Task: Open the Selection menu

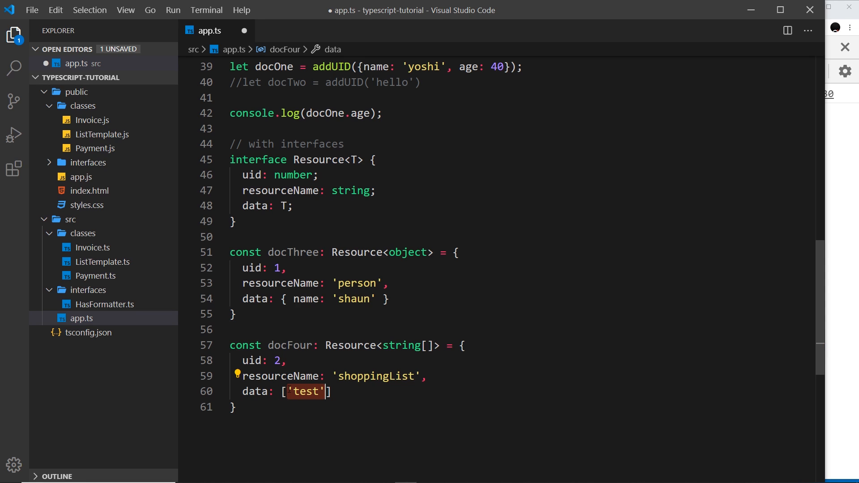Action: [x=89, y=10]
